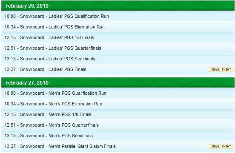Select the Men's PGS Elimination Run row
This screenshot has height=153, width=235.
click(x=118, y=104)
